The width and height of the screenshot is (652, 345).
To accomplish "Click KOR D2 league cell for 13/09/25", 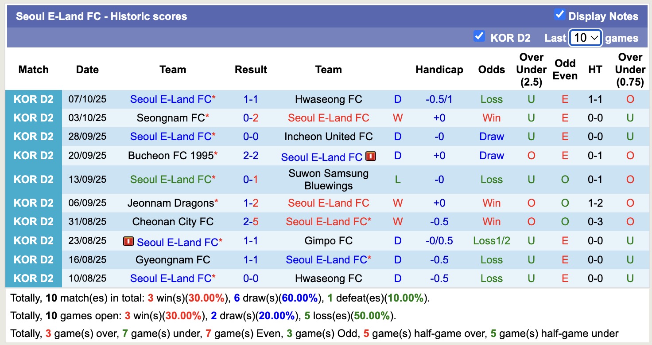I will (34, 180).
